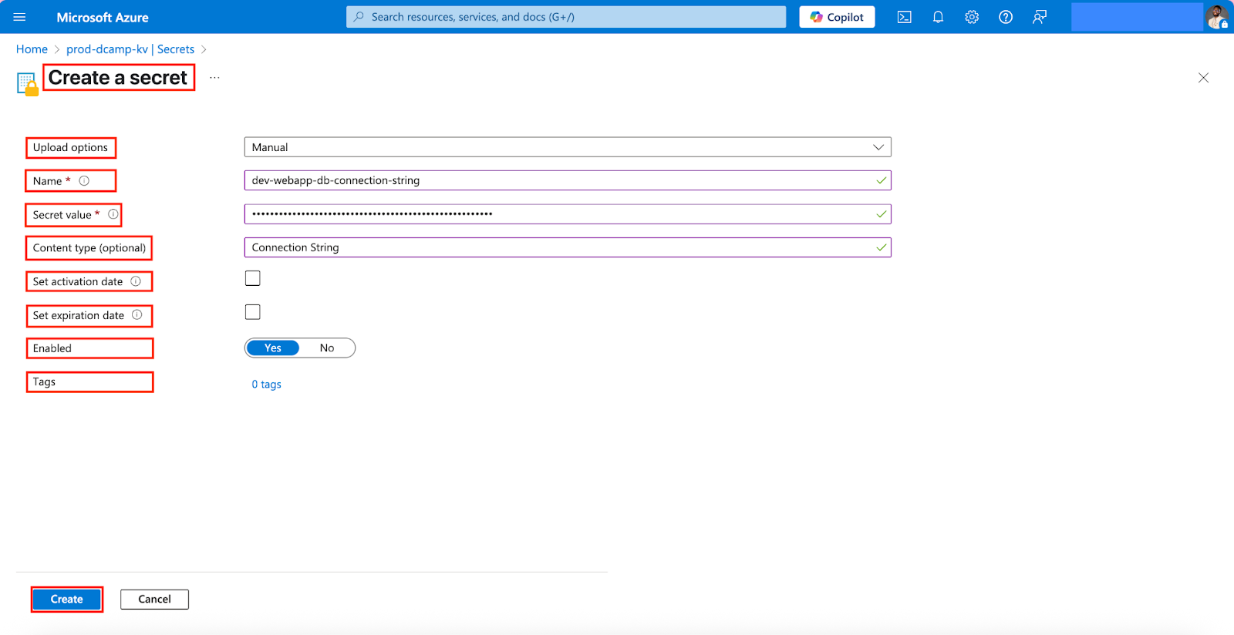Screen dimensions: 1234x635
Task: Click the Enabled label
Action: 52,348
